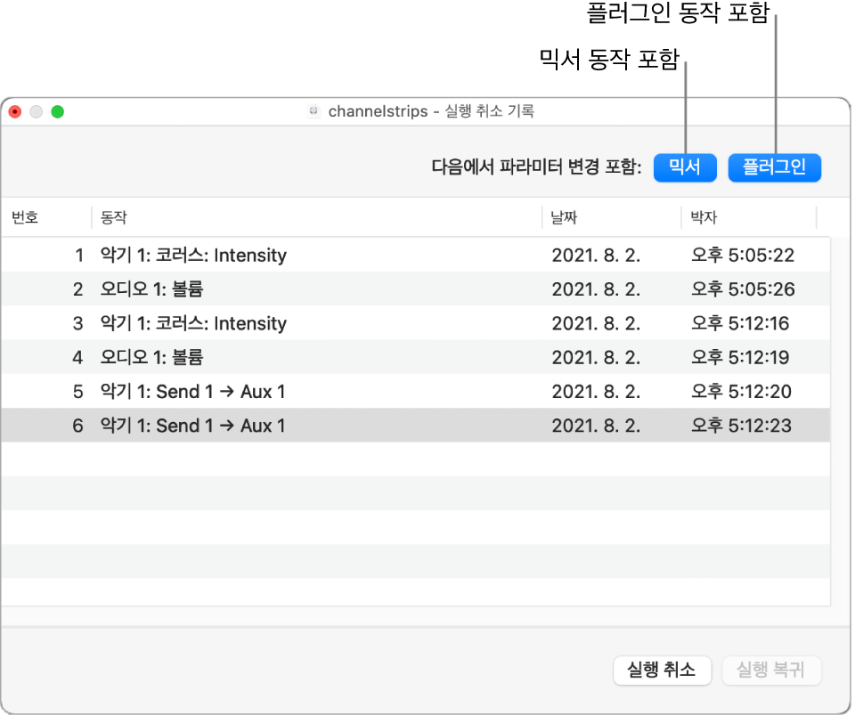Click the time 오후 5:05:22 entry
The width and height of the screenshot is (855, 715).
[742, 255]
